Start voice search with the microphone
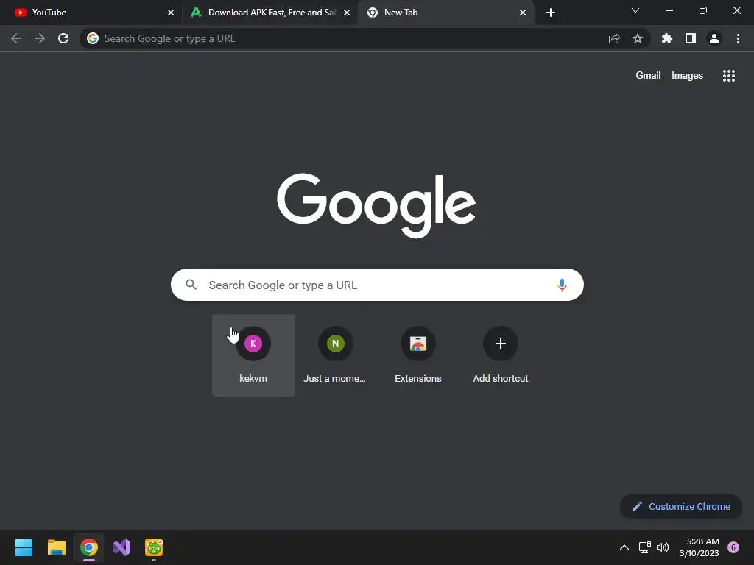This screenshot has width=754, height=565. tap(562, 285)
